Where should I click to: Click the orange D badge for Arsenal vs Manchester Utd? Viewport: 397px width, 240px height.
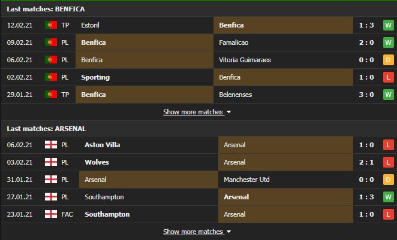pyautogui.click(x=388, y=180)
